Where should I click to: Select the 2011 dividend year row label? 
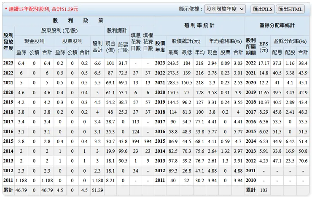point(8,180)
